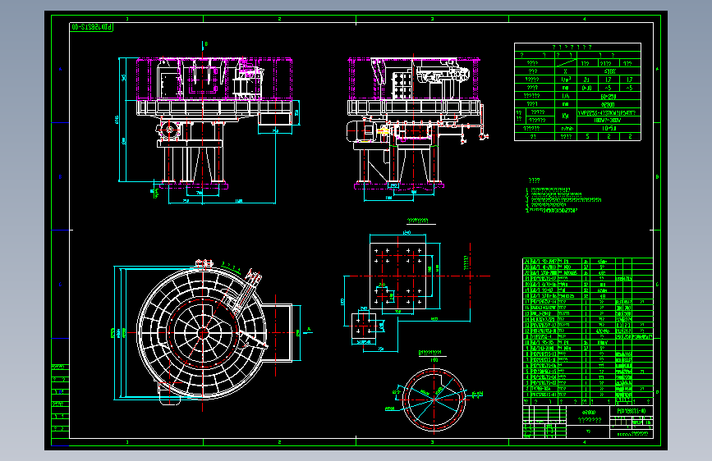Click the title label above the foundation layout plan
This screenshot has width=712, height=461.
[x=417, y=221]
